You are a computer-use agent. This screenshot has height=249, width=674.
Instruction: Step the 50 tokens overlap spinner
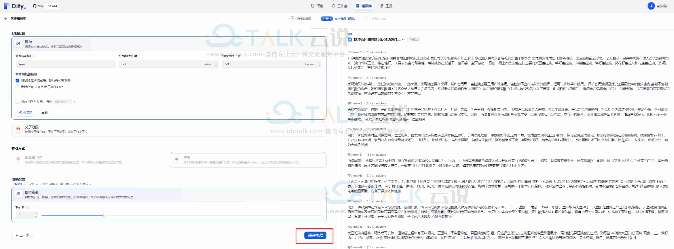click(x=320, y=64)
